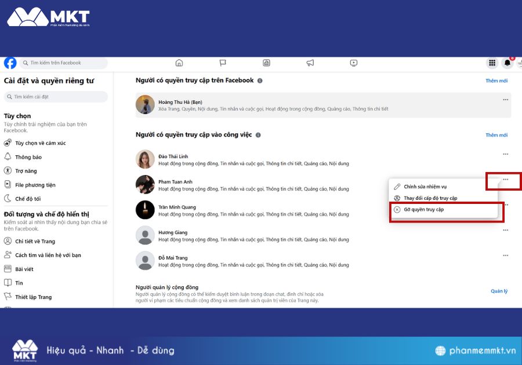Click the book icon next to Tin

click(x=8, y=283)
